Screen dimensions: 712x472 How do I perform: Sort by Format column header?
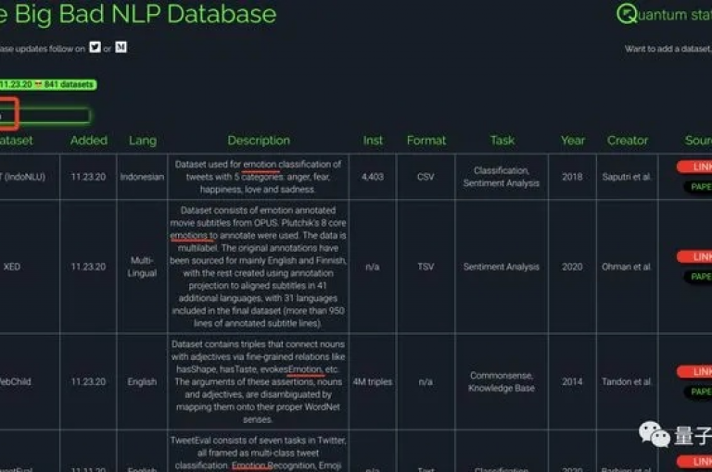tap(426, 141)
